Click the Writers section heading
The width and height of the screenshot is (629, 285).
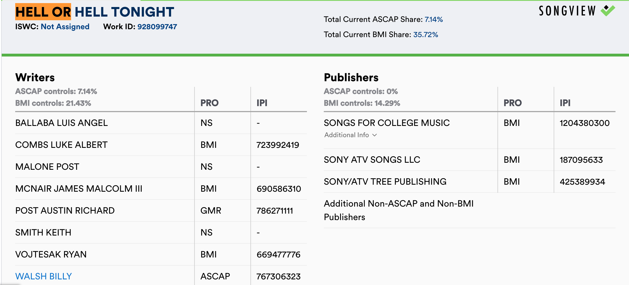35,78
